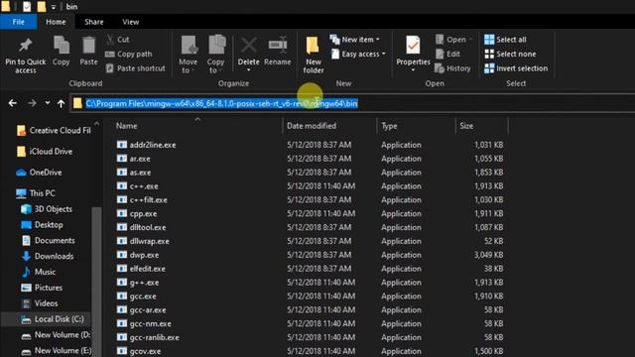Switch to the View ribbon tab

click(131, 22)
